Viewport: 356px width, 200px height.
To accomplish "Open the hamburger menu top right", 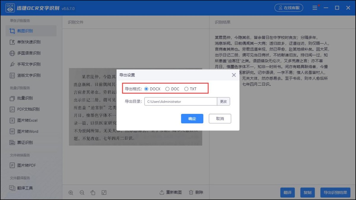I will coord(315,8).
